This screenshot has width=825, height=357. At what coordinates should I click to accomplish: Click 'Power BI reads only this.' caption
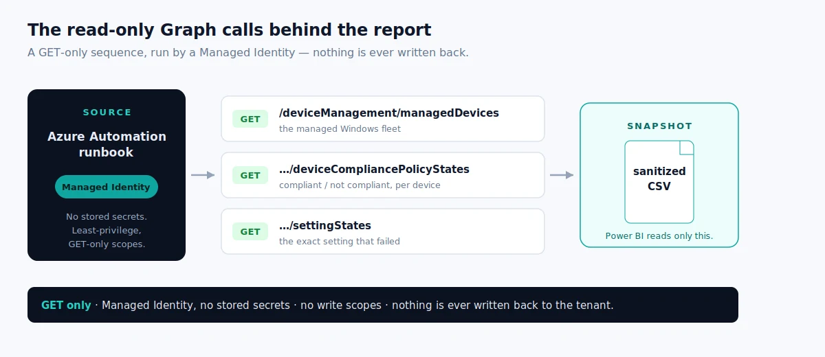(x=659, y=235)
